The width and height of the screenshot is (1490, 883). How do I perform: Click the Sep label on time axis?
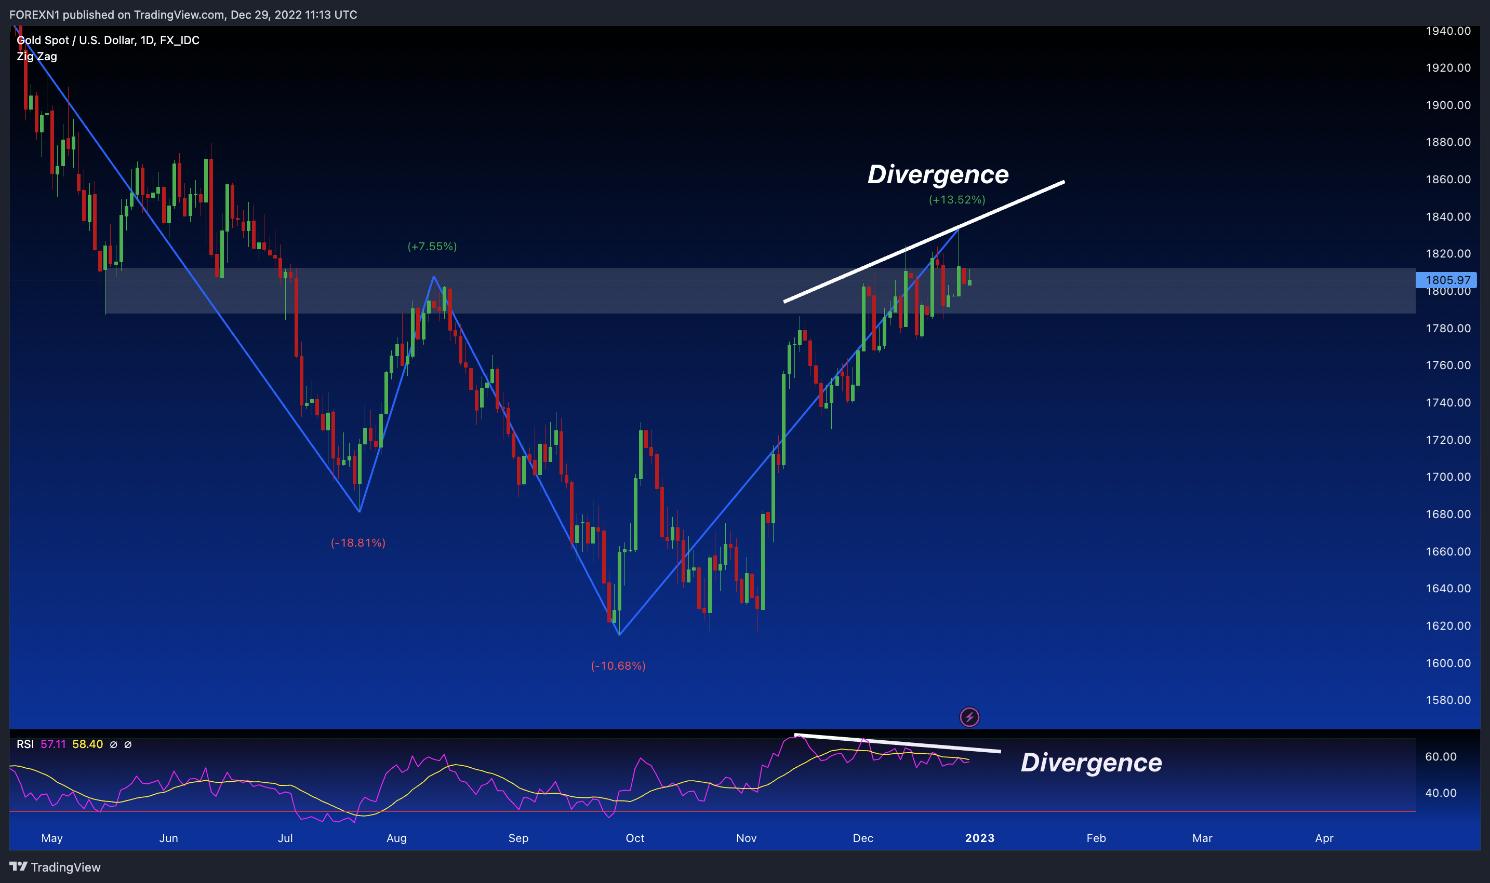click(x=518, y=838)
